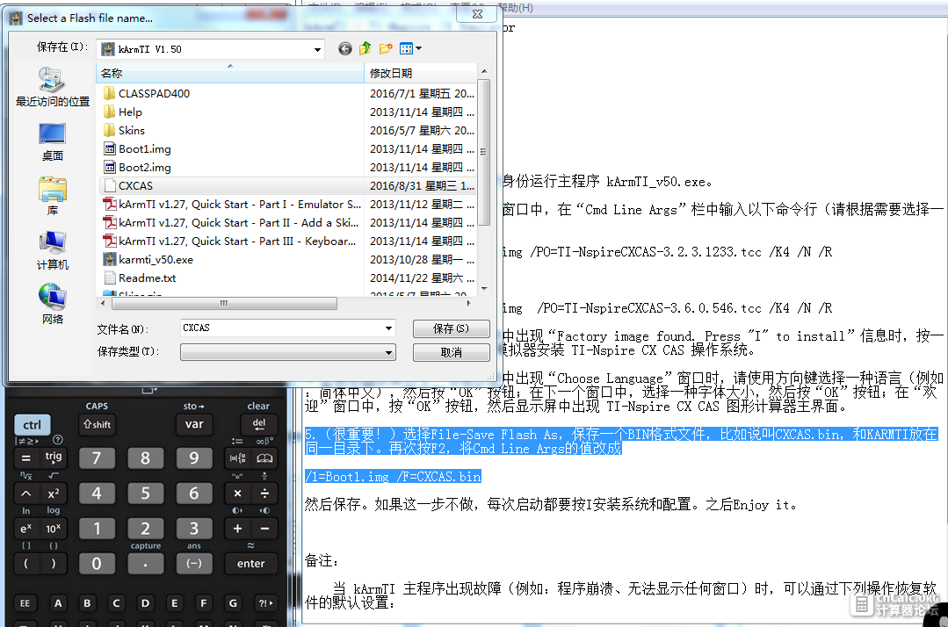Click the multiply key on calculator
The image size is (948, 627).
coord(237,493)
